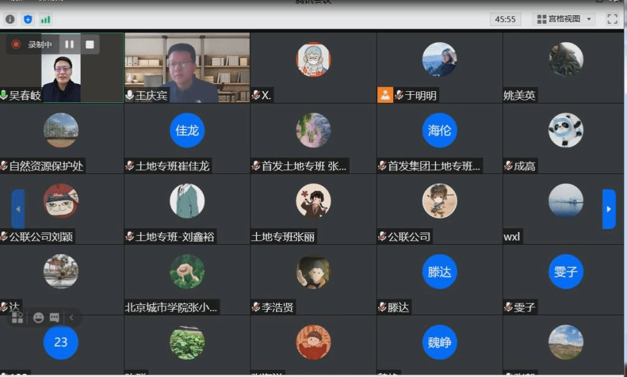This screenshot has width=627, height=377.
Task: Go to previous page of participants
Action: click(18, 209)
